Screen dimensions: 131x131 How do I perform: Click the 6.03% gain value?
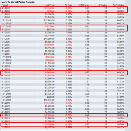[x=69, y=39]
